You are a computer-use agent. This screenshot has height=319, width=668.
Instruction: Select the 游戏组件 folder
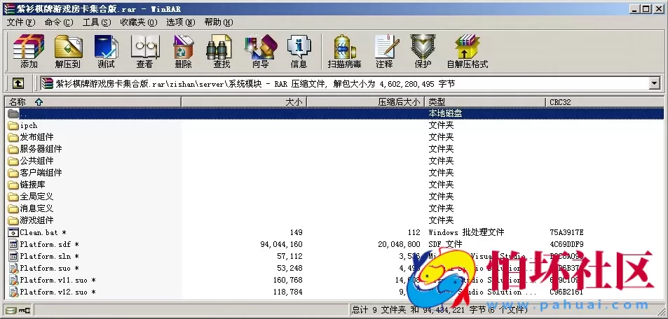36,220
